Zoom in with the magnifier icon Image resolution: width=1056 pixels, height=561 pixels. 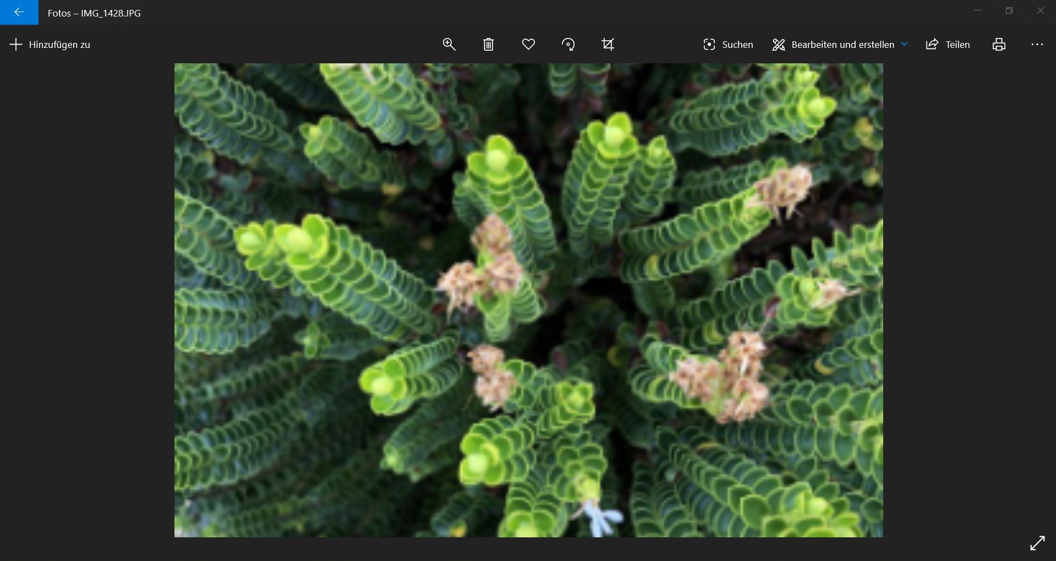coord(449,45)
